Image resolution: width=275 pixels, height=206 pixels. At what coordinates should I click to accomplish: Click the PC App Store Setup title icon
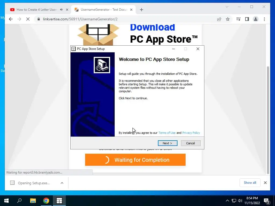coord(74,49)
